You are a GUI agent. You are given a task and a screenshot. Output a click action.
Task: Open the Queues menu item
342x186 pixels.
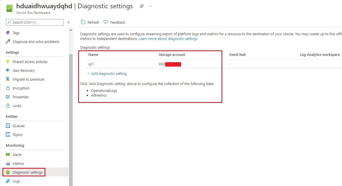18,126
